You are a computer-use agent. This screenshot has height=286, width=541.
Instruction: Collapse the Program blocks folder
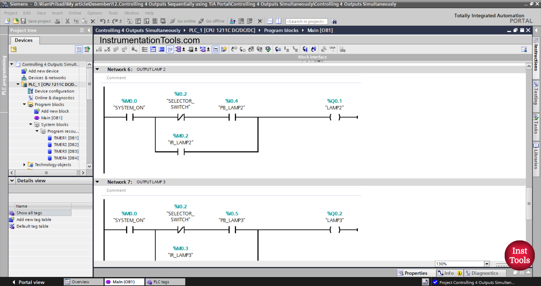click(24, 104)
